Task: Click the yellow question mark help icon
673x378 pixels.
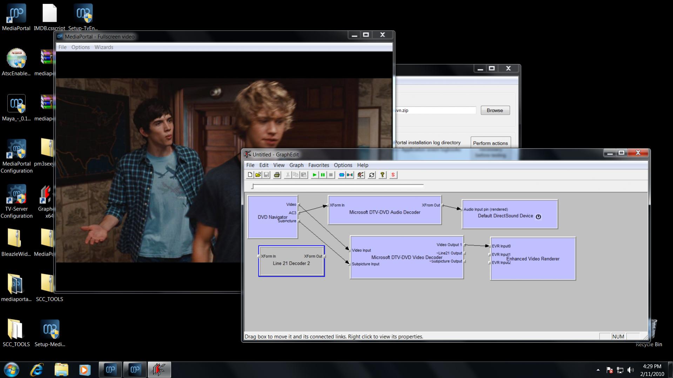Action: (x=383, y=175)
